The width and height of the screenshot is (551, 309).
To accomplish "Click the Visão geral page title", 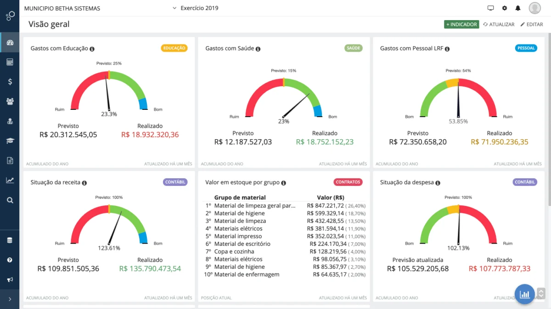I will coord(49,24).
